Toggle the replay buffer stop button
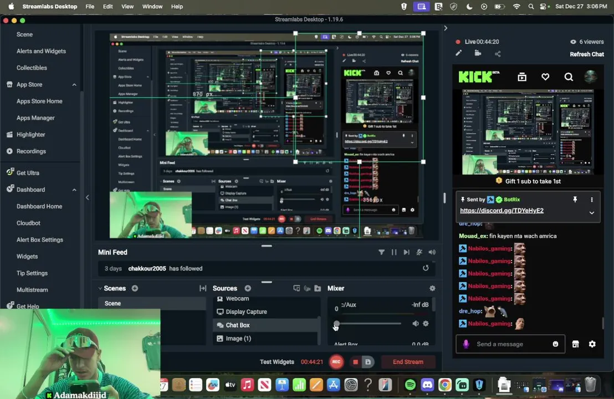 point(356,362)
